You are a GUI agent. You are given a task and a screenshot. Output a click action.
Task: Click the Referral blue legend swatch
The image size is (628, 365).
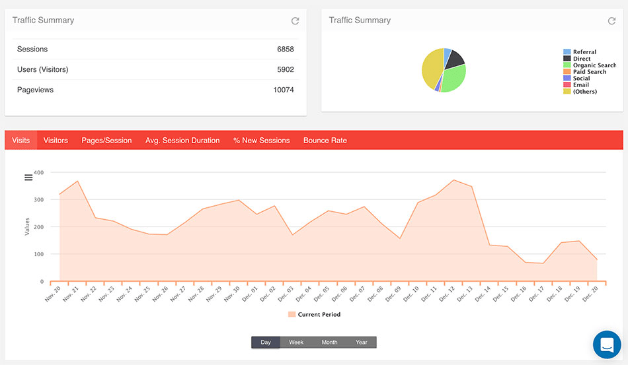pos(567,52)
